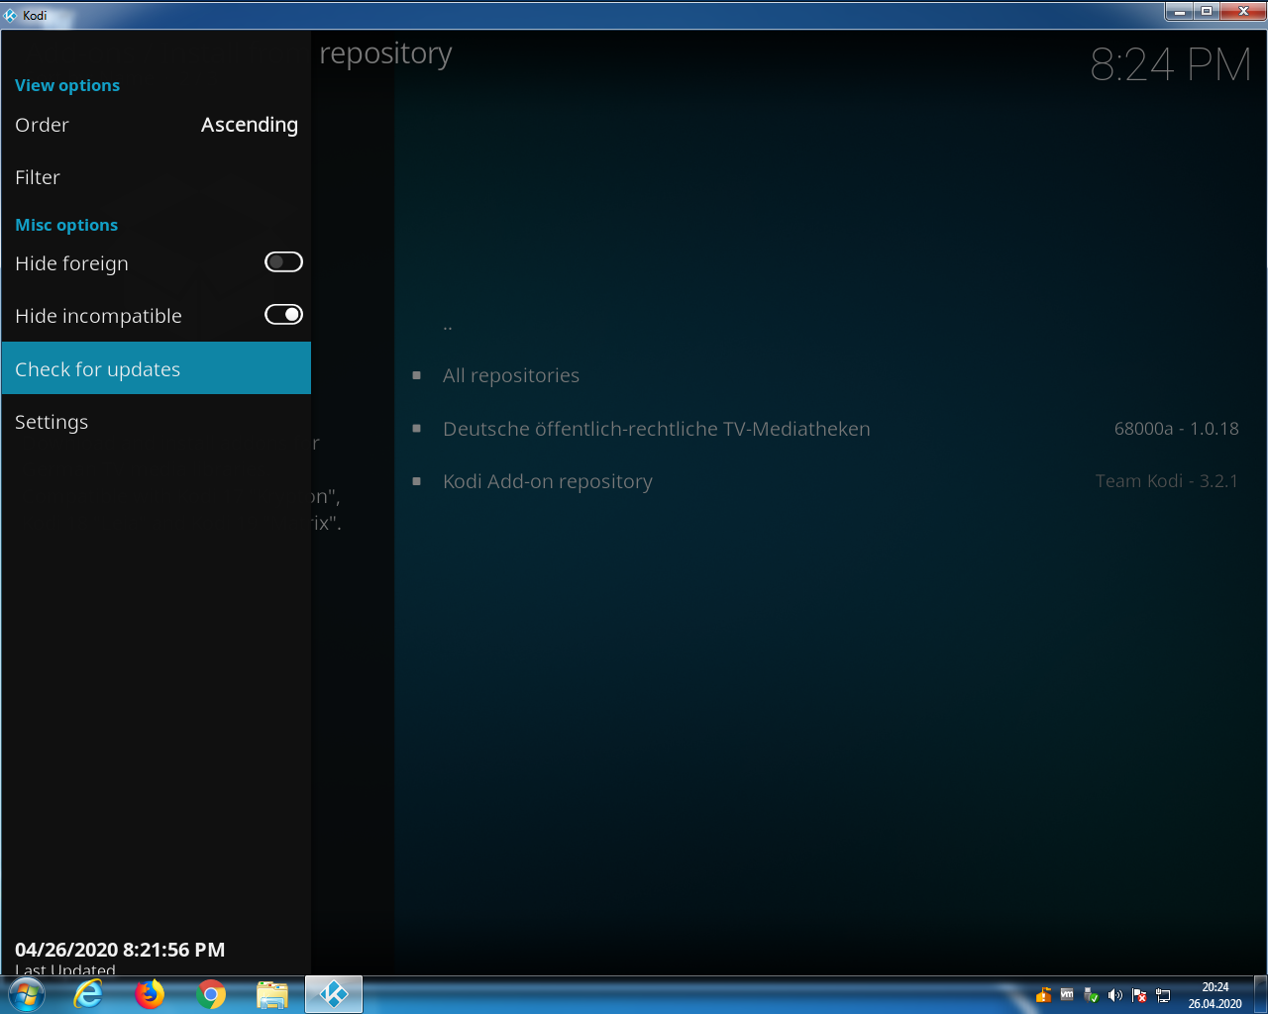Open the volume tray icon
This screenshot has width=1268, height=1014.
(x=1115, y=995)
